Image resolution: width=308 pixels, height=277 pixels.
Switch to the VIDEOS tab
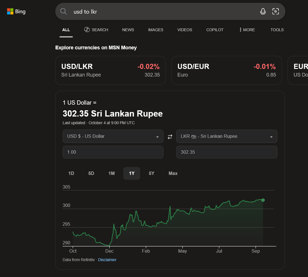click(x=185, y=30)
